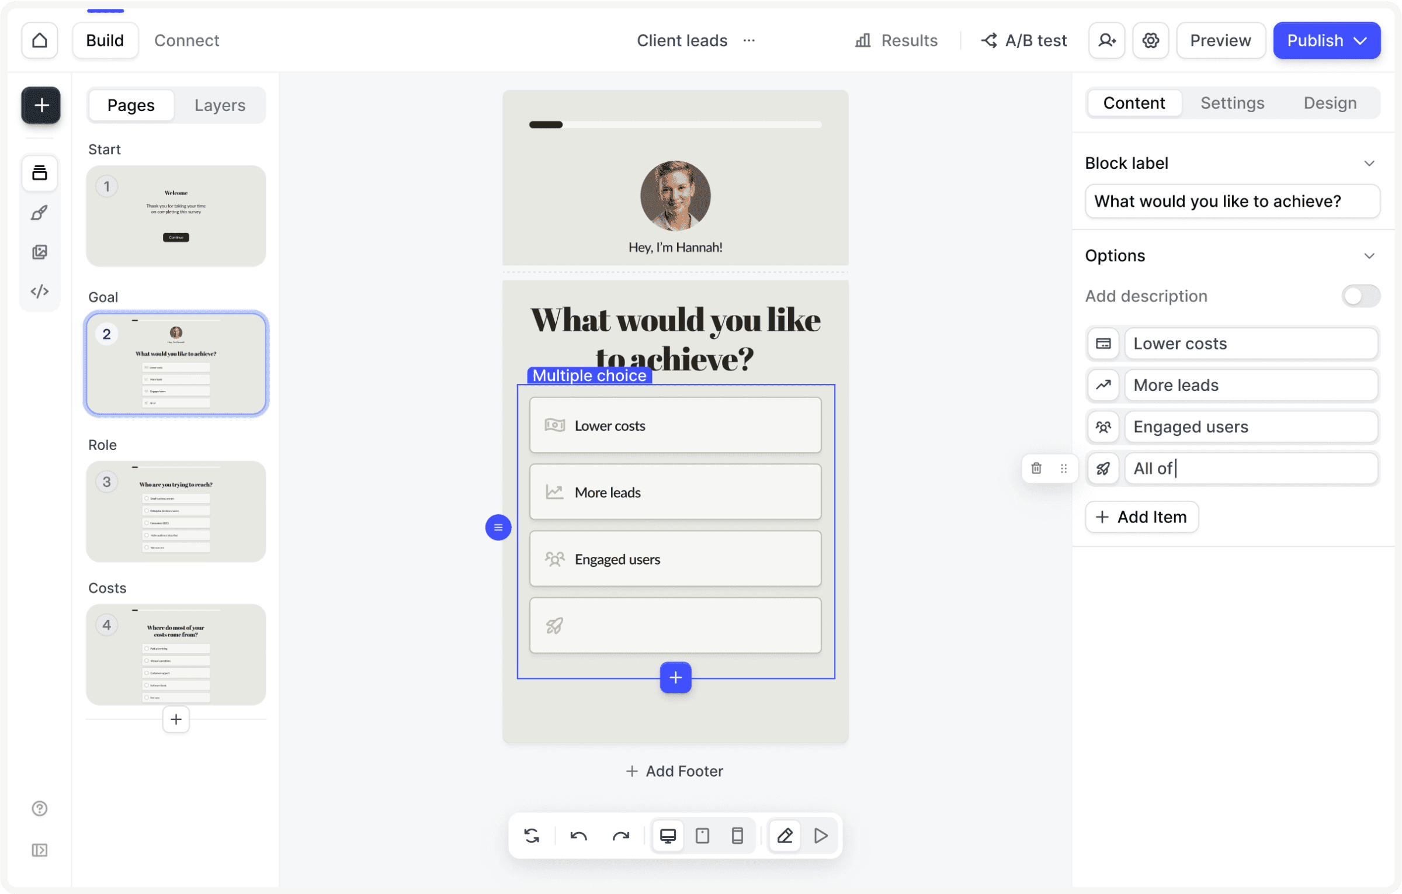This screenshot has width=1402, height=894.
Task: Activate desktop view in the device switcher
Action: click(x=668, y=836)
